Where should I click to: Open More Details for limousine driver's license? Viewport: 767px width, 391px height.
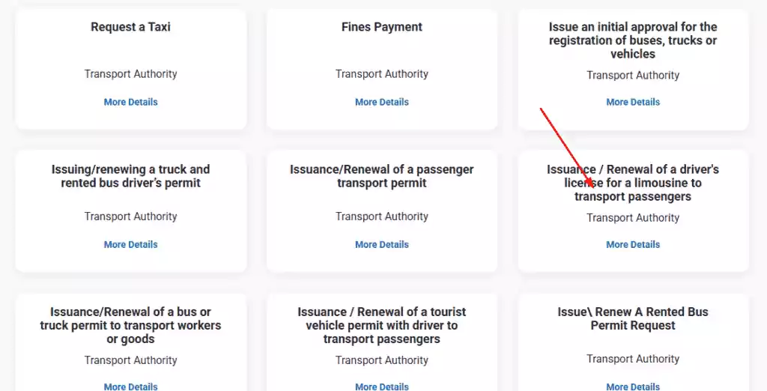(633, 244)
